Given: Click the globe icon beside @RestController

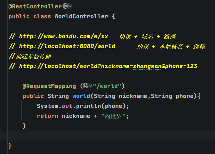Looking at the screenshot, I should pyautogui.click(x=65, y=6).
